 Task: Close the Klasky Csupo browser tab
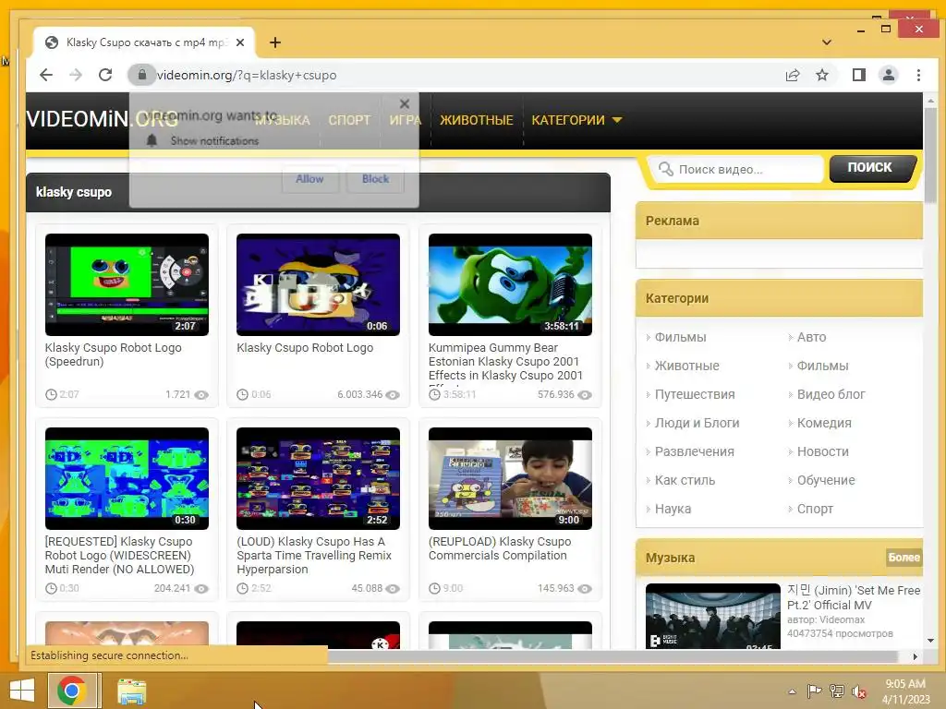(240, 42)
